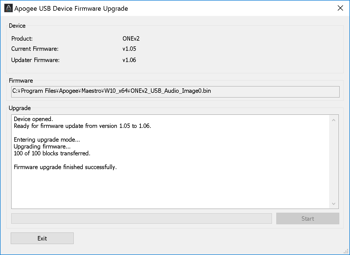350x255 pixels.
Task: Click the log scrollbar up arrow
Action: click(x=334, y=120)
